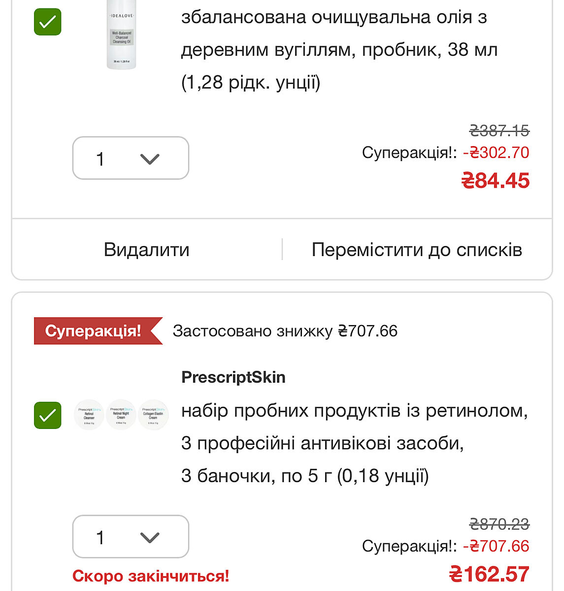This screenshot has height=591, width=564.
Task: Tap the -₴707.66 Суперакція discount amount
Action: [496, 546]
